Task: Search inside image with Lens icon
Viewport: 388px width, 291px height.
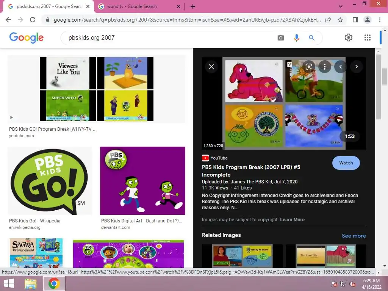Action: 308,67
